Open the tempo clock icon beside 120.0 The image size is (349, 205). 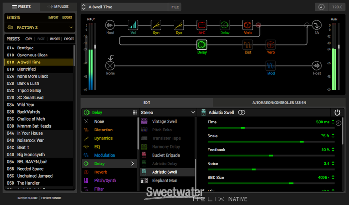tap(322, 7)
